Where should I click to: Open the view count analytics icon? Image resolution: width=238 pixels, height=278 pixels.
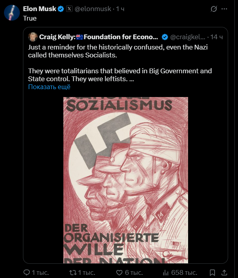tap(166, 272)
